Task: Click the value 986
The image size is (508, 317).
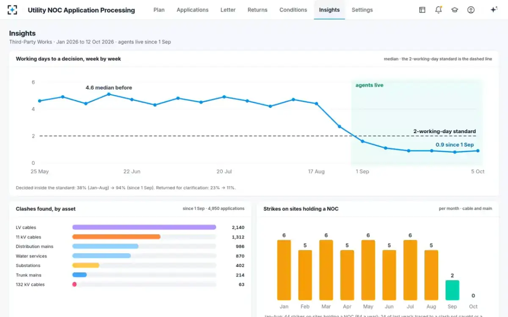Action: coord(240,246)
